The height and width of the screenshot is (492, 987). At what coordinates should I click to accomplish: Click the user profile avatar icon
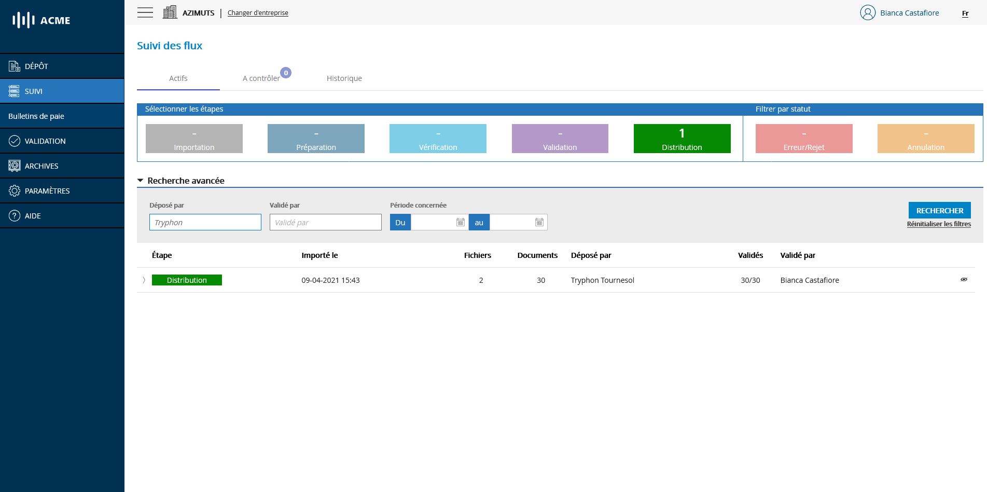867,12
